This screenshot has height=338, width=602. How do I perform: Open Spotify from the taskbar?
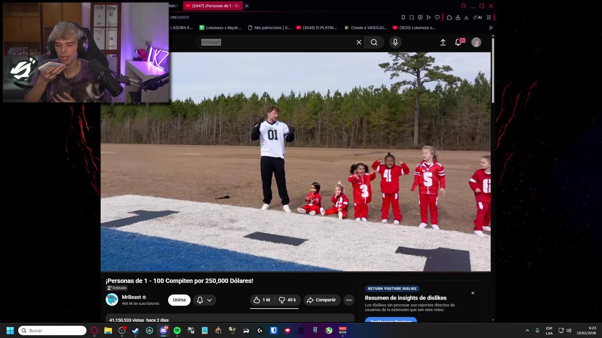tap(177, 330)
